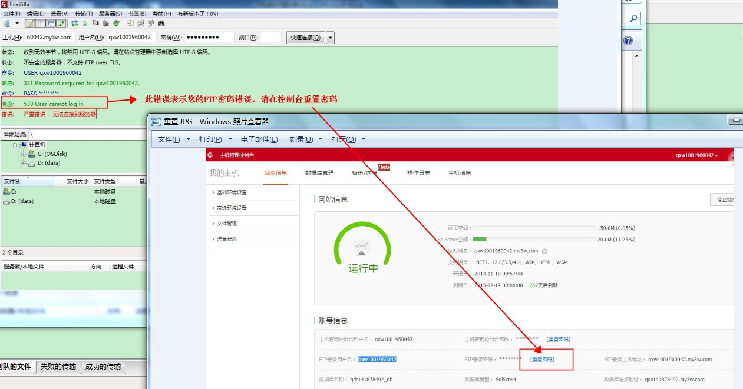This screenshot has width=743, height=389.
Task: Toggle the transfer queue display button
Action: pos(60,24)
